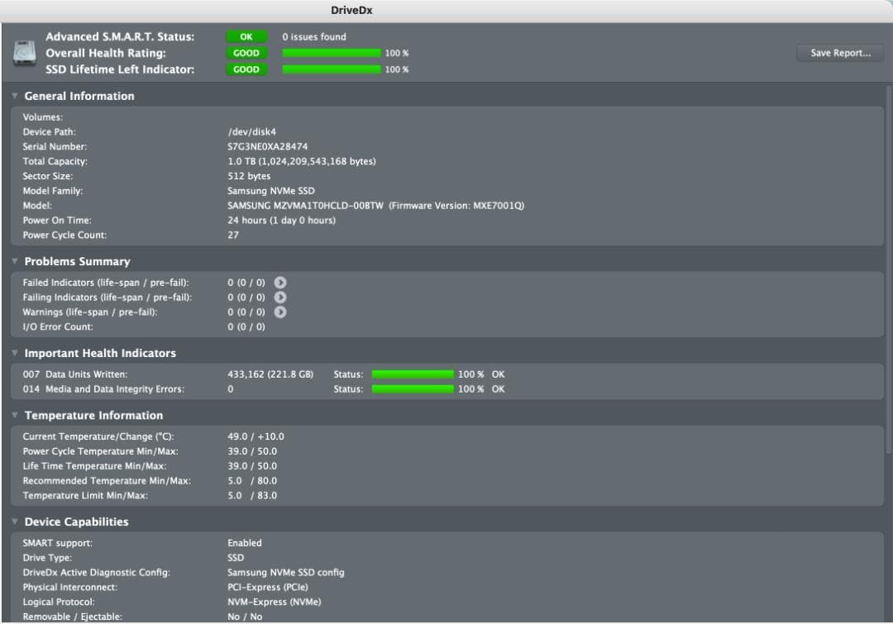Open the details arrow next to Failed Indicators
893x624 pixels.
pos(279,282)
